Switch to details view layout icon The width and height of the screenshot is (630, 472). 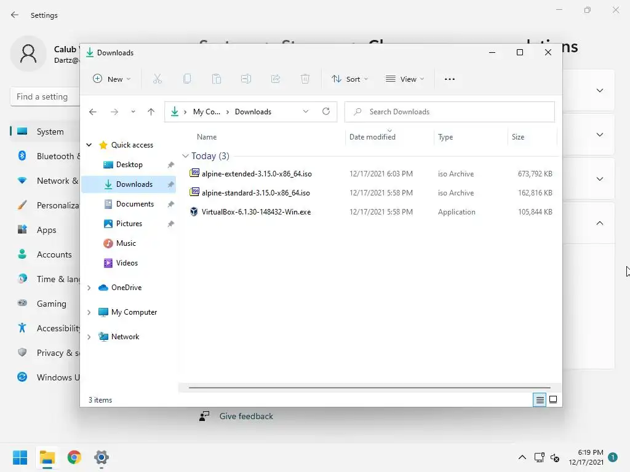point(540,399)
